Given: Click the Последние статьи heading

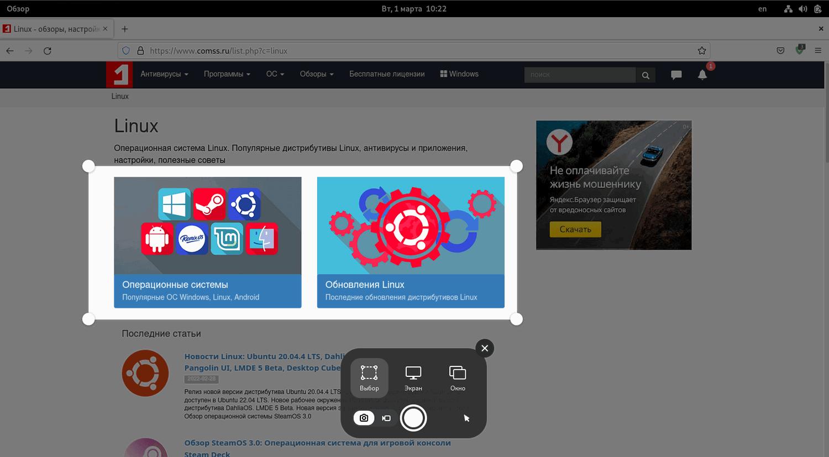Looking at the screenshot, I should click(x=161, y=334).
